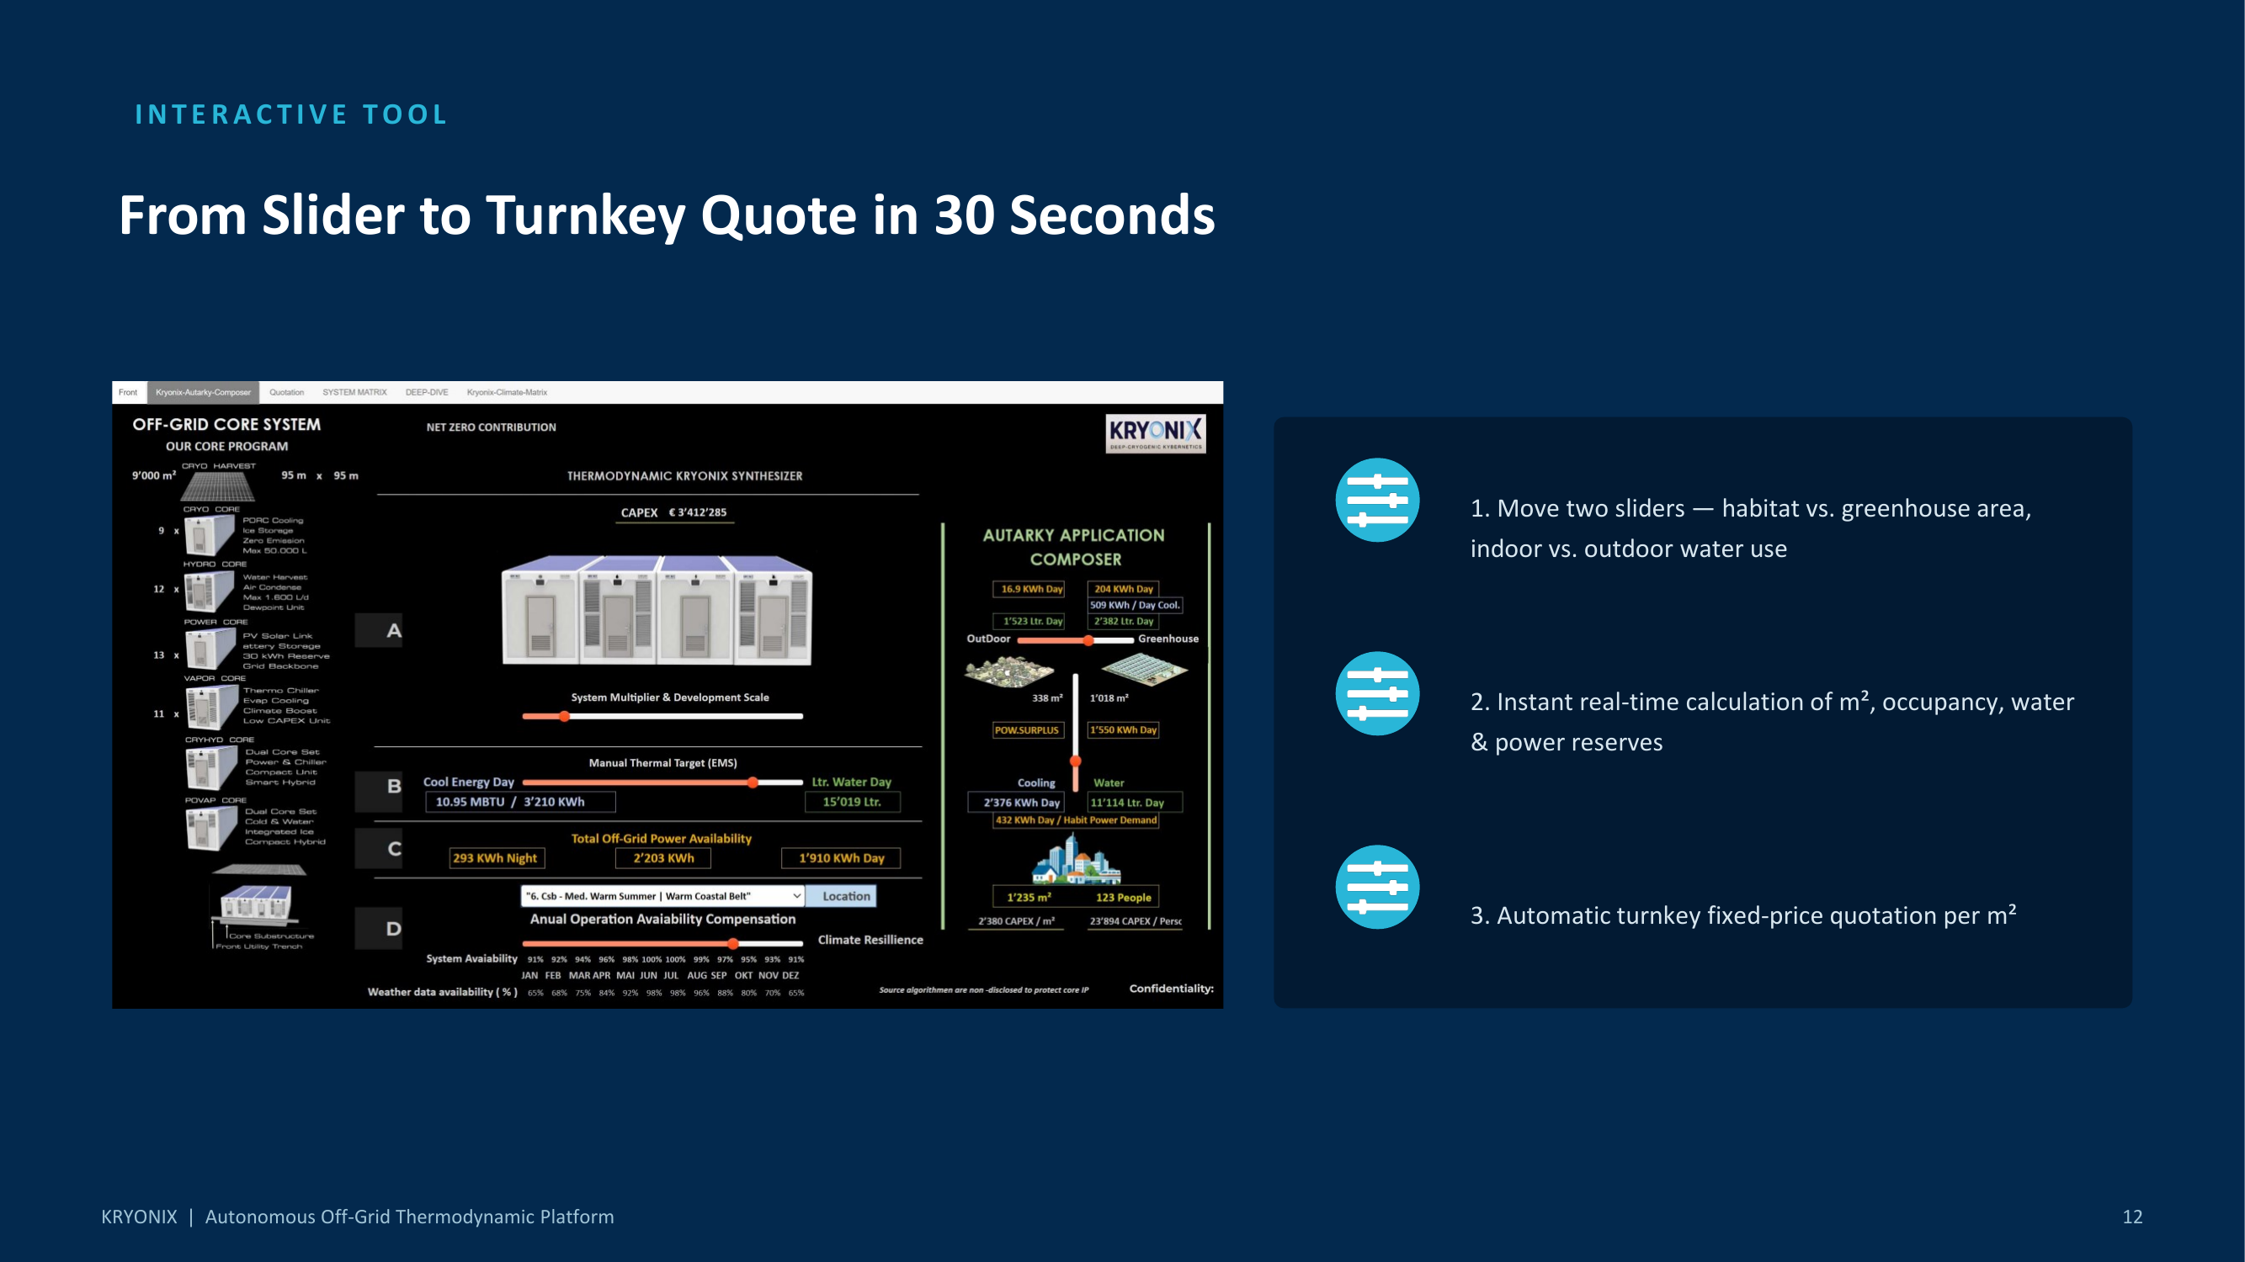Click the Location button
The width and height of the screenshot is (2245, 1262).
click(841, 895)
